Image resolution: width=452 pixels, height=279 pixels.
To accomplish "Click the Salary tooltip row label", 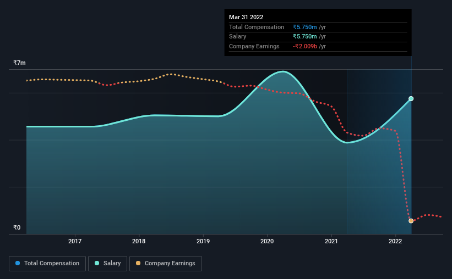I will 237,37.
